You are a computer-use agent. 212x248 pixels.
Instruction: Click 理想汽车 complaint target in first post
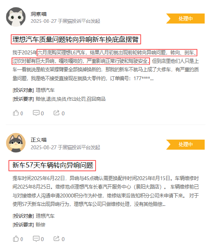(45, 90)
